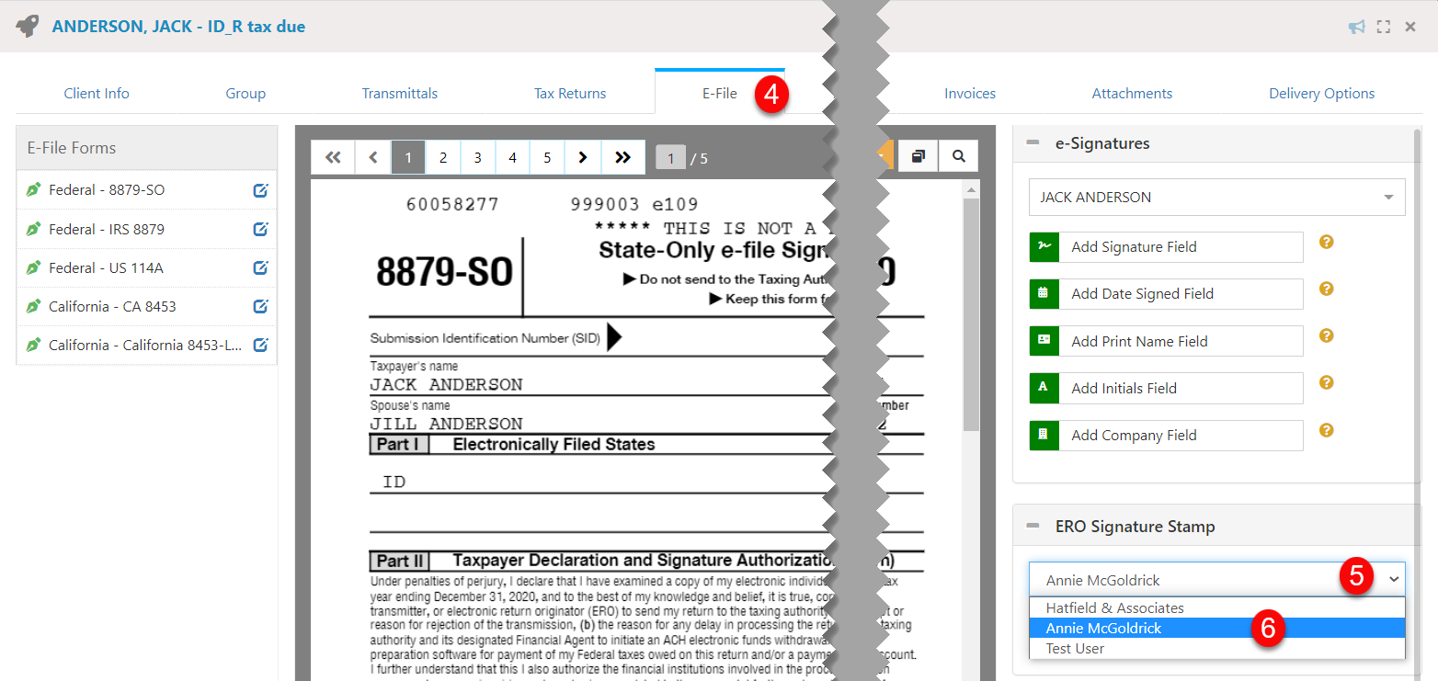
Task: Click the edit icon beside California - CA 8453
Action: point(260,306)
